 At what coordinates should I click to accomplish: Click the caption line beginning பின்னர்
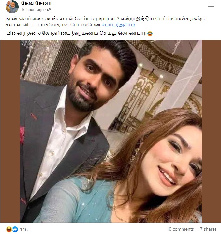(x=80, y=33)
